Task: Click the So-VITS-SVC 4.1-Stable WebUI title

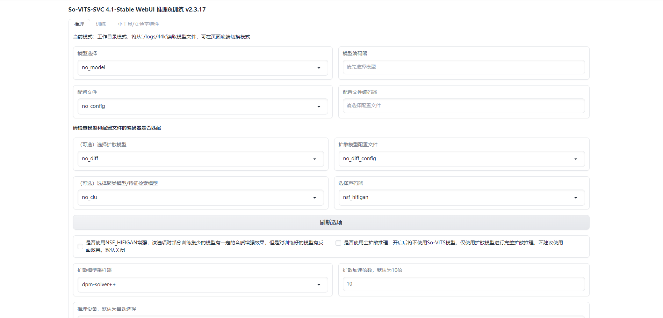Action: click(x=137, y=9)
